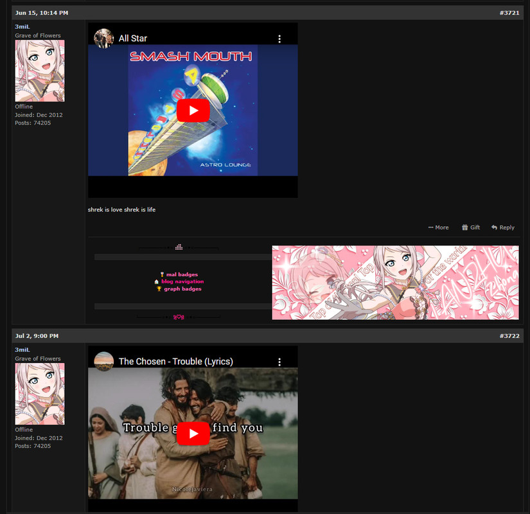Click 3miL avatar in post #3722
The image size is (530, 514).
click(x=40, y=394)
